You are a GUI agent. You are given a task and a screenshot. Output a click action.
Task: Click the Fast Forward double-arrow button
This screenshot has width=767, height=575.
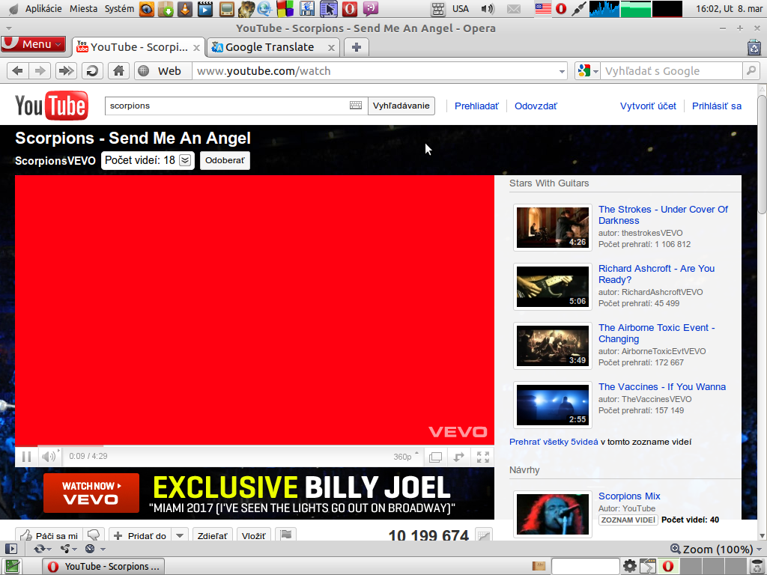[x=66, y=71]
